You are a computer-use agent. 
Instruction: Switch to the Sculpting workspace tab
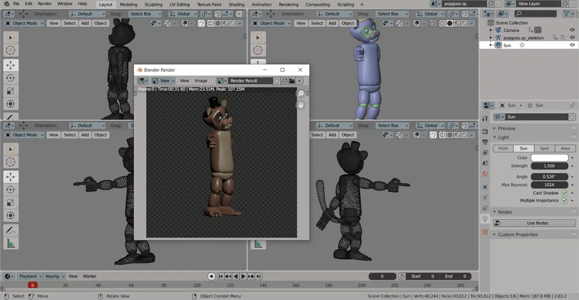[153, 4]
